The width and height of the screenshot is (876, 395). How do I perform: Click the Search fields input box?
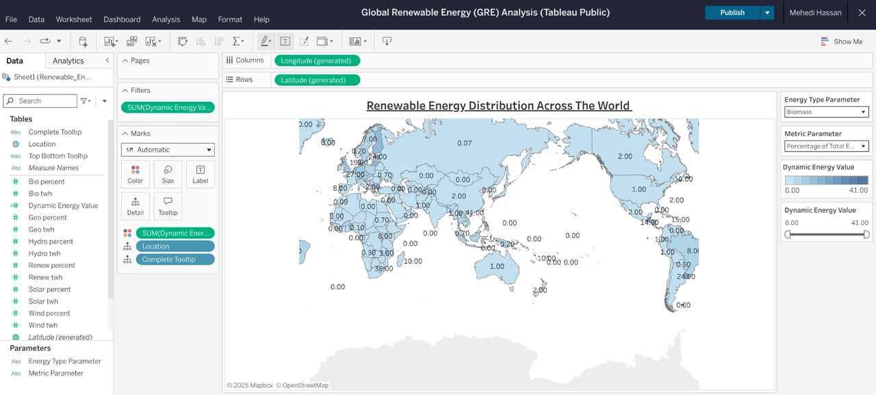(x=40, y=100)
